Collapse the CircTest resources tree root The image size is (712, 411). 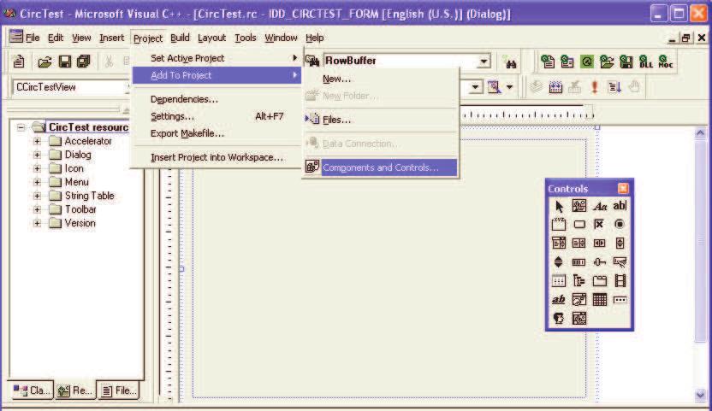[21, 127]
